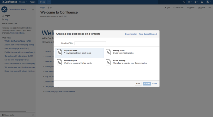
Task: Collapse the sidebar with double chevron
Action: [33, 115]
